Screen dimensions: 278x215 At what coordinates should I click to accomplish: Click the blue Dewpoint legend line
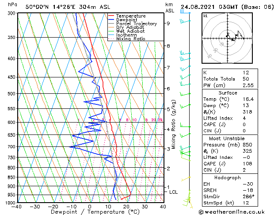111,20
